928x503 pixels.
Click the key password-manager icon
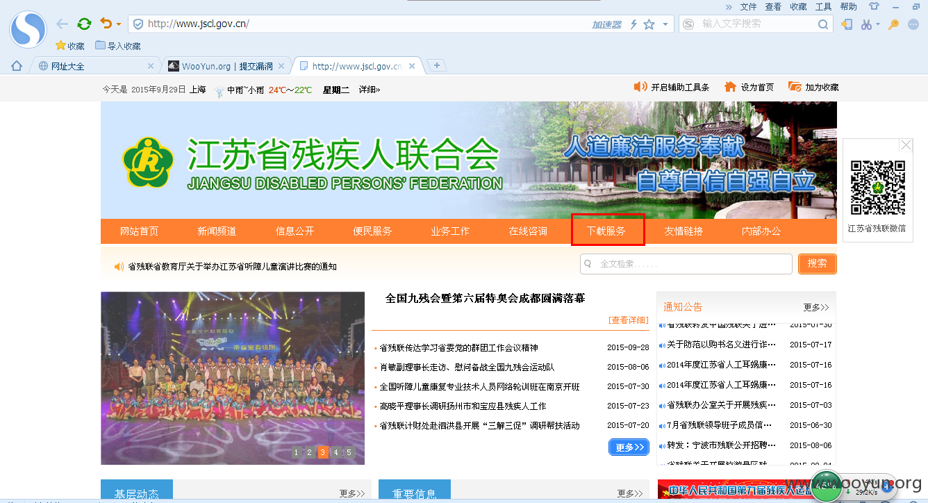pos(894,24)
